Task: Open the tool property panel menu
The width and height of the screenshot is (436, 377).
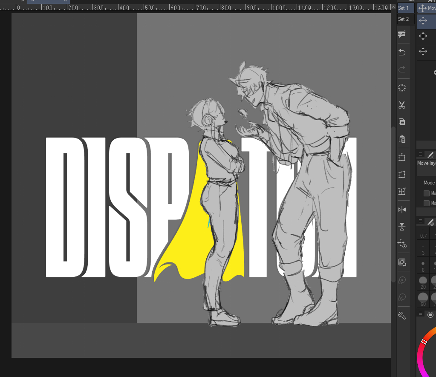Action: 421,155
